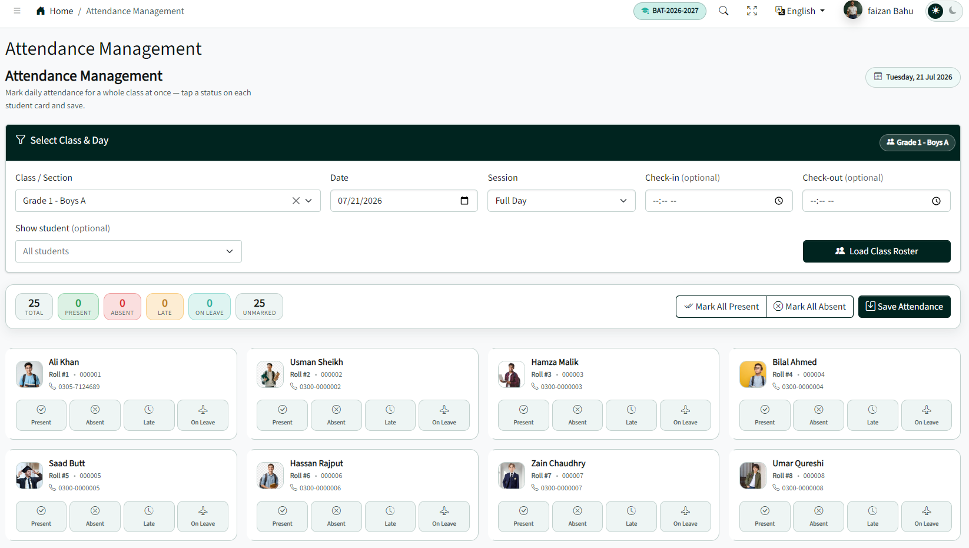Mark Saad Butt as Present
The image size is (969, 548).
[x=41, y=516]
